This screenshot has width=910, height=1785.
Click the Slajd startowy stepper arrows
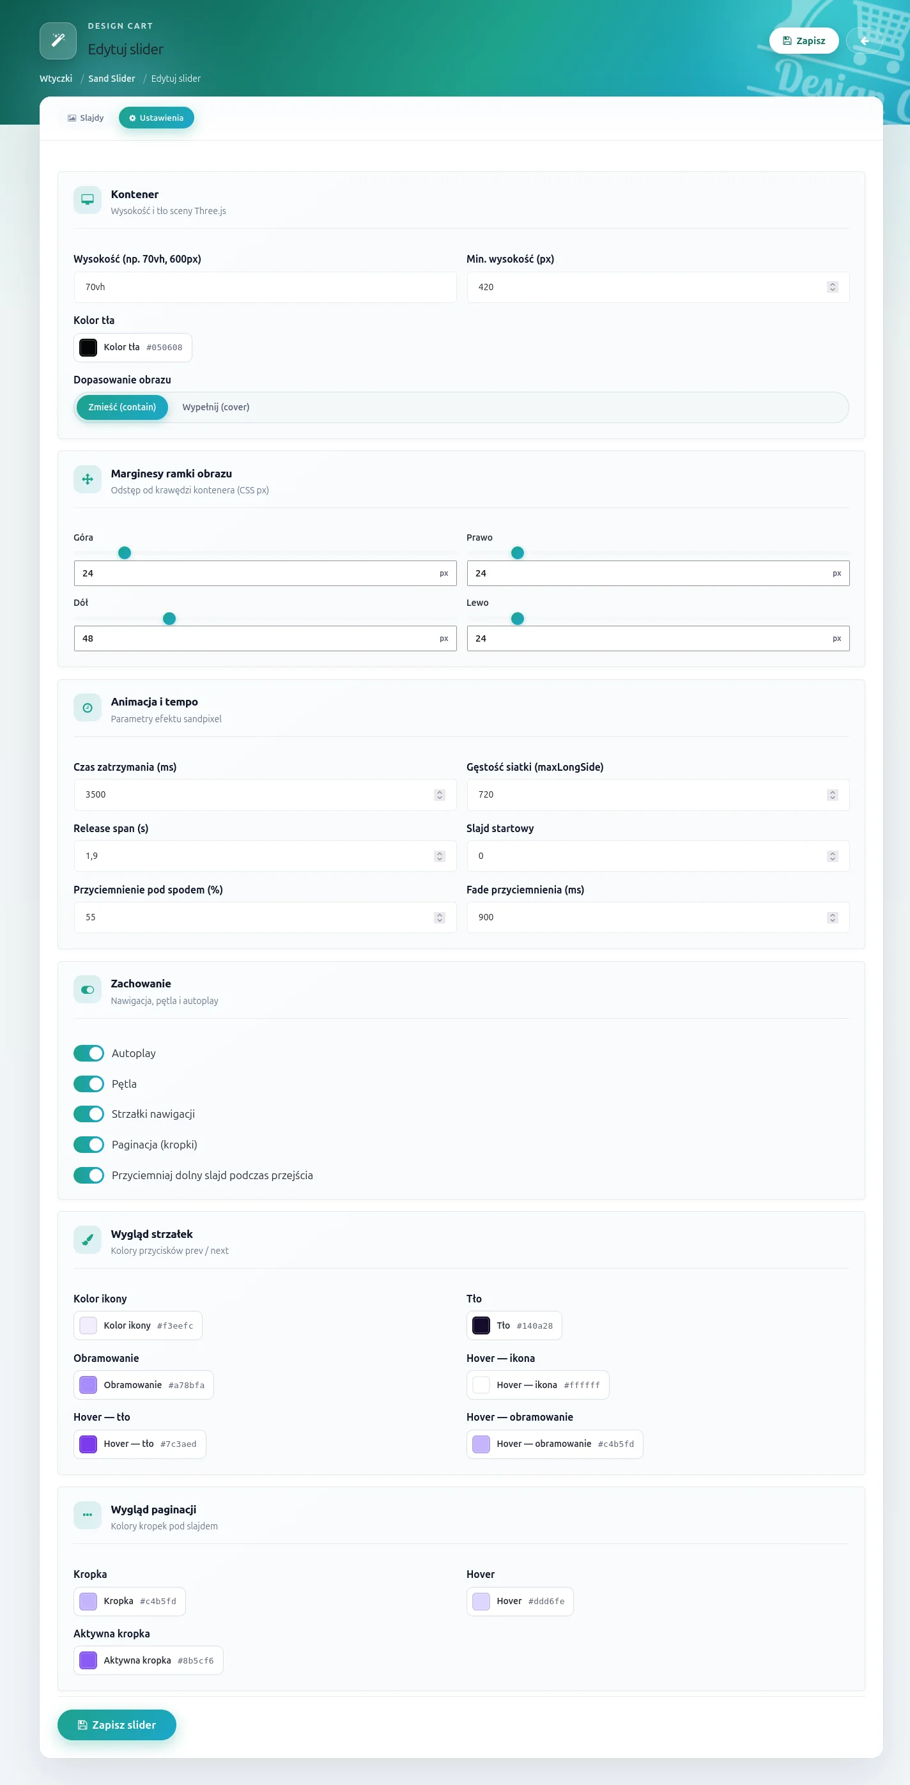(833, 856)
